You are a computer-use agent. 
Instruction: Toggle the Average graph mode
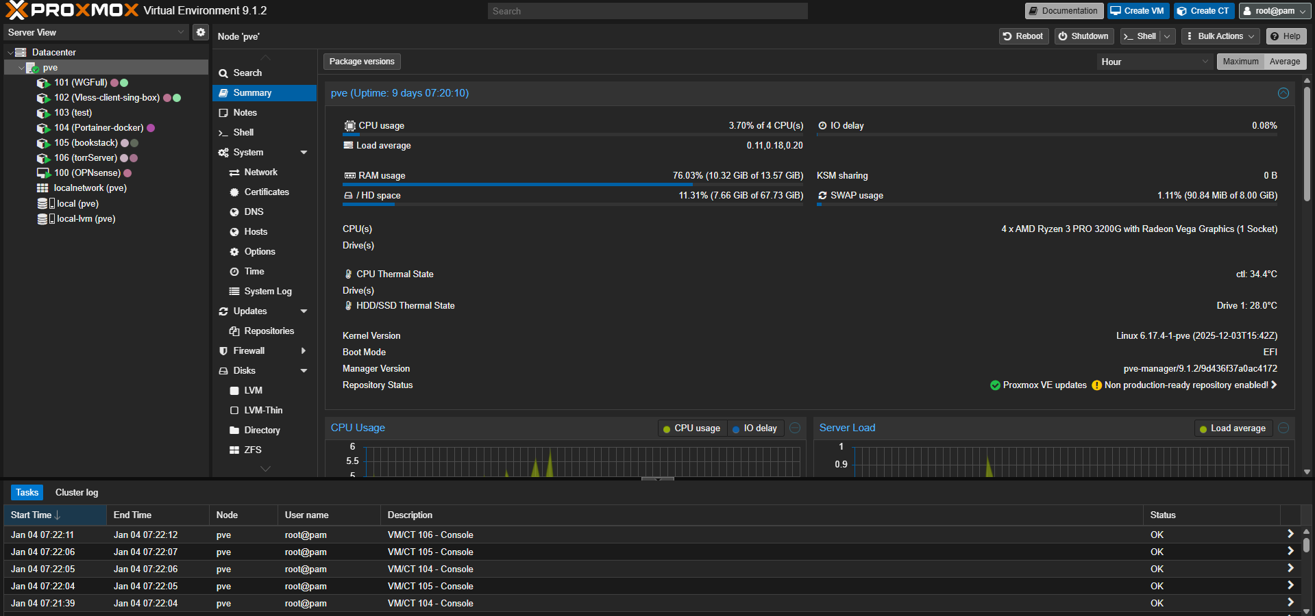[1285, 62]
